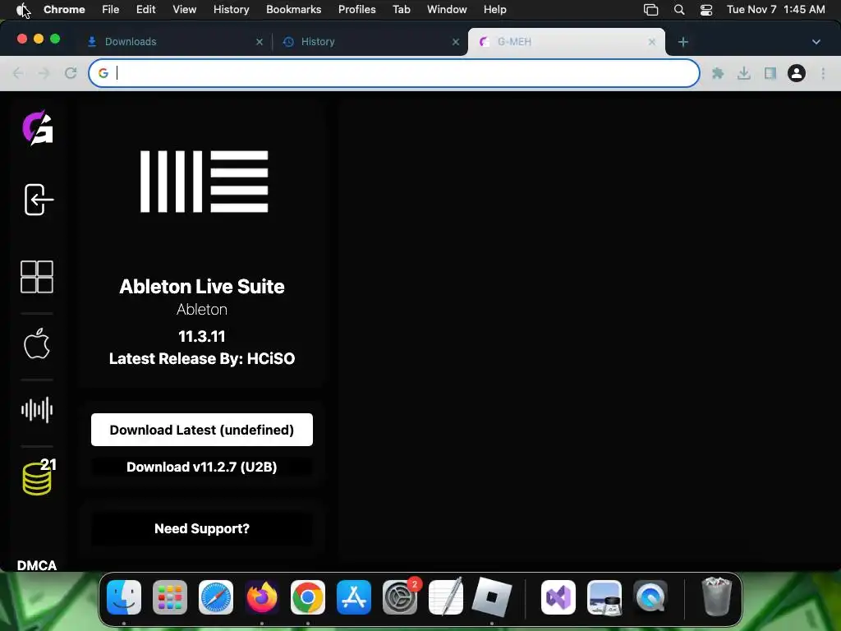The image size is (841, 631).
Task: Click the Ableton Live Suite title text
Action: point(202,287)
